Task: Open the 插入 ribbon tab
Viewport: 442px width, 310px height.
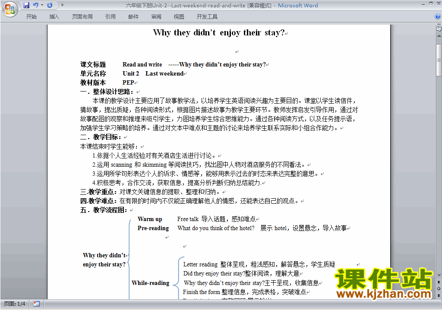Action: tap(54, 17)
